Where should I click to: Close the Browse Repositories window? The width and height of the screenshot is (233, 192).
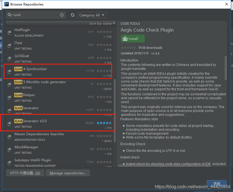click(226, 4)
